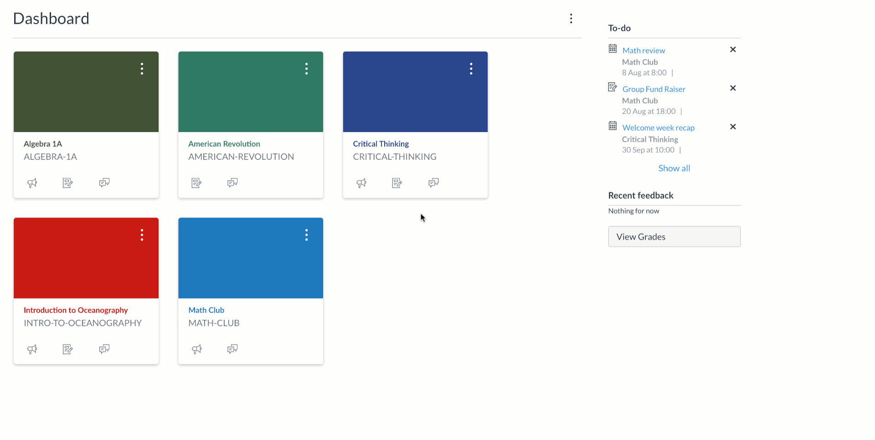This screenshot has width=875, height=440.
Task: Click INTRO-TO-OCEANOGRAPHY course code text
Action: coord(82,323)
